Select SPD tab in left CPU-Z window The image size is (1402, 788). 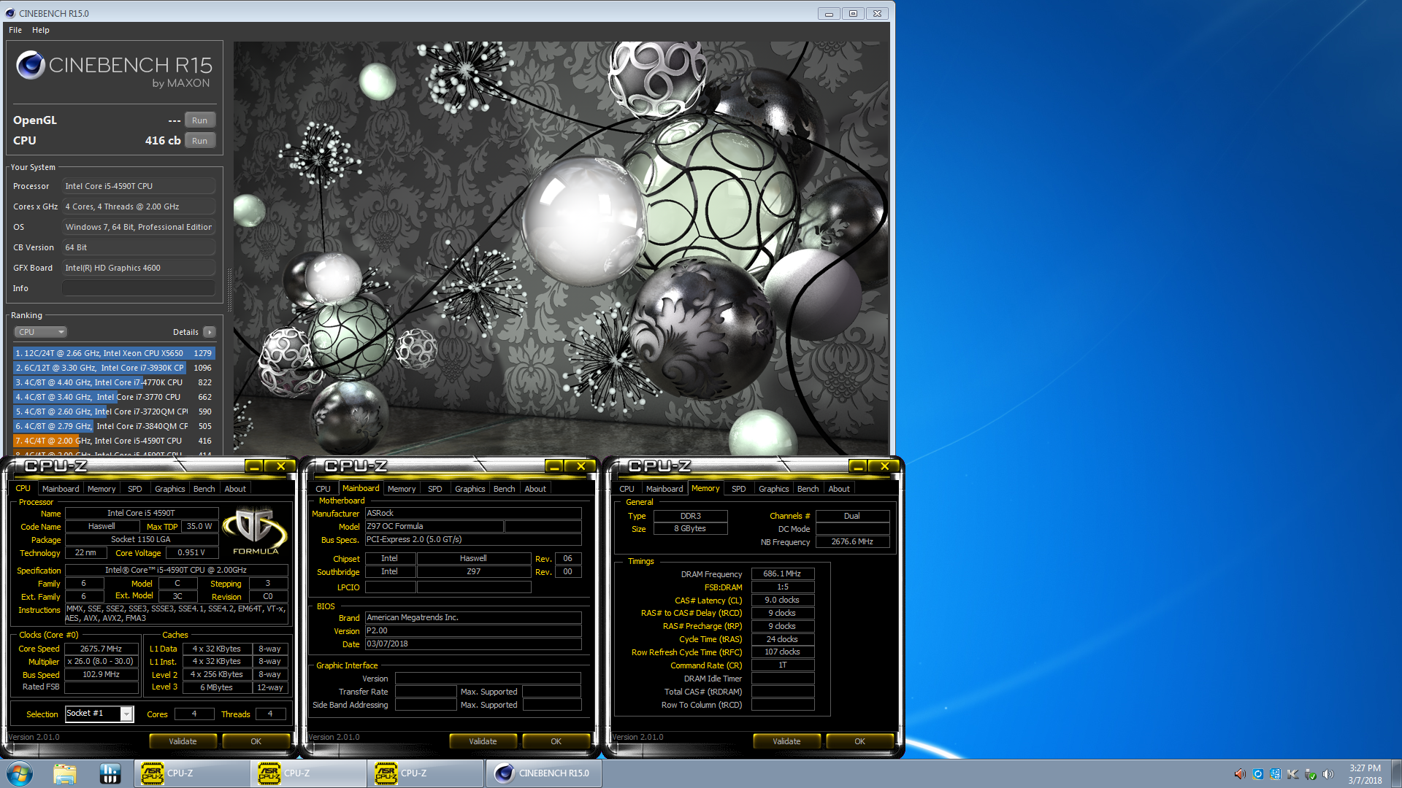(x=135, y=489)
